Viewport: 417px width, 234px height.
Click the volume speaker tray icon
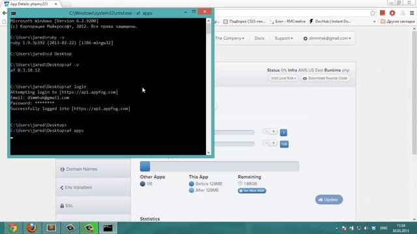click(366, 228)
